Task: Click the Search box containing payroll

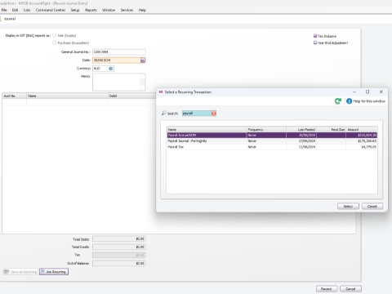Action: click(x=197, y=114)
